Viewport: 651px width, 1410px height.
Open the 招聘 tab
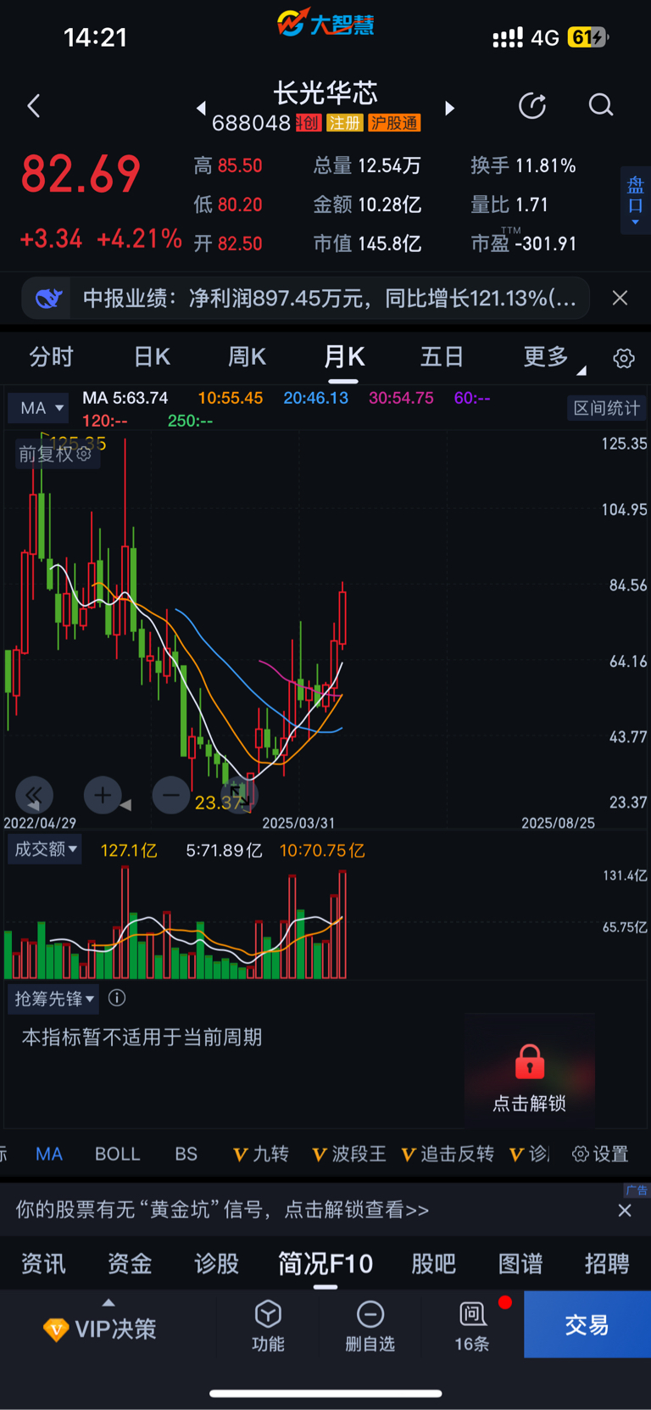click(x=607, y=1264)
